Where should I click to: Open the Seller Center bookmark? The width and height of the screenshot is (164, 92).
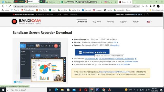[x=42, y=10]
